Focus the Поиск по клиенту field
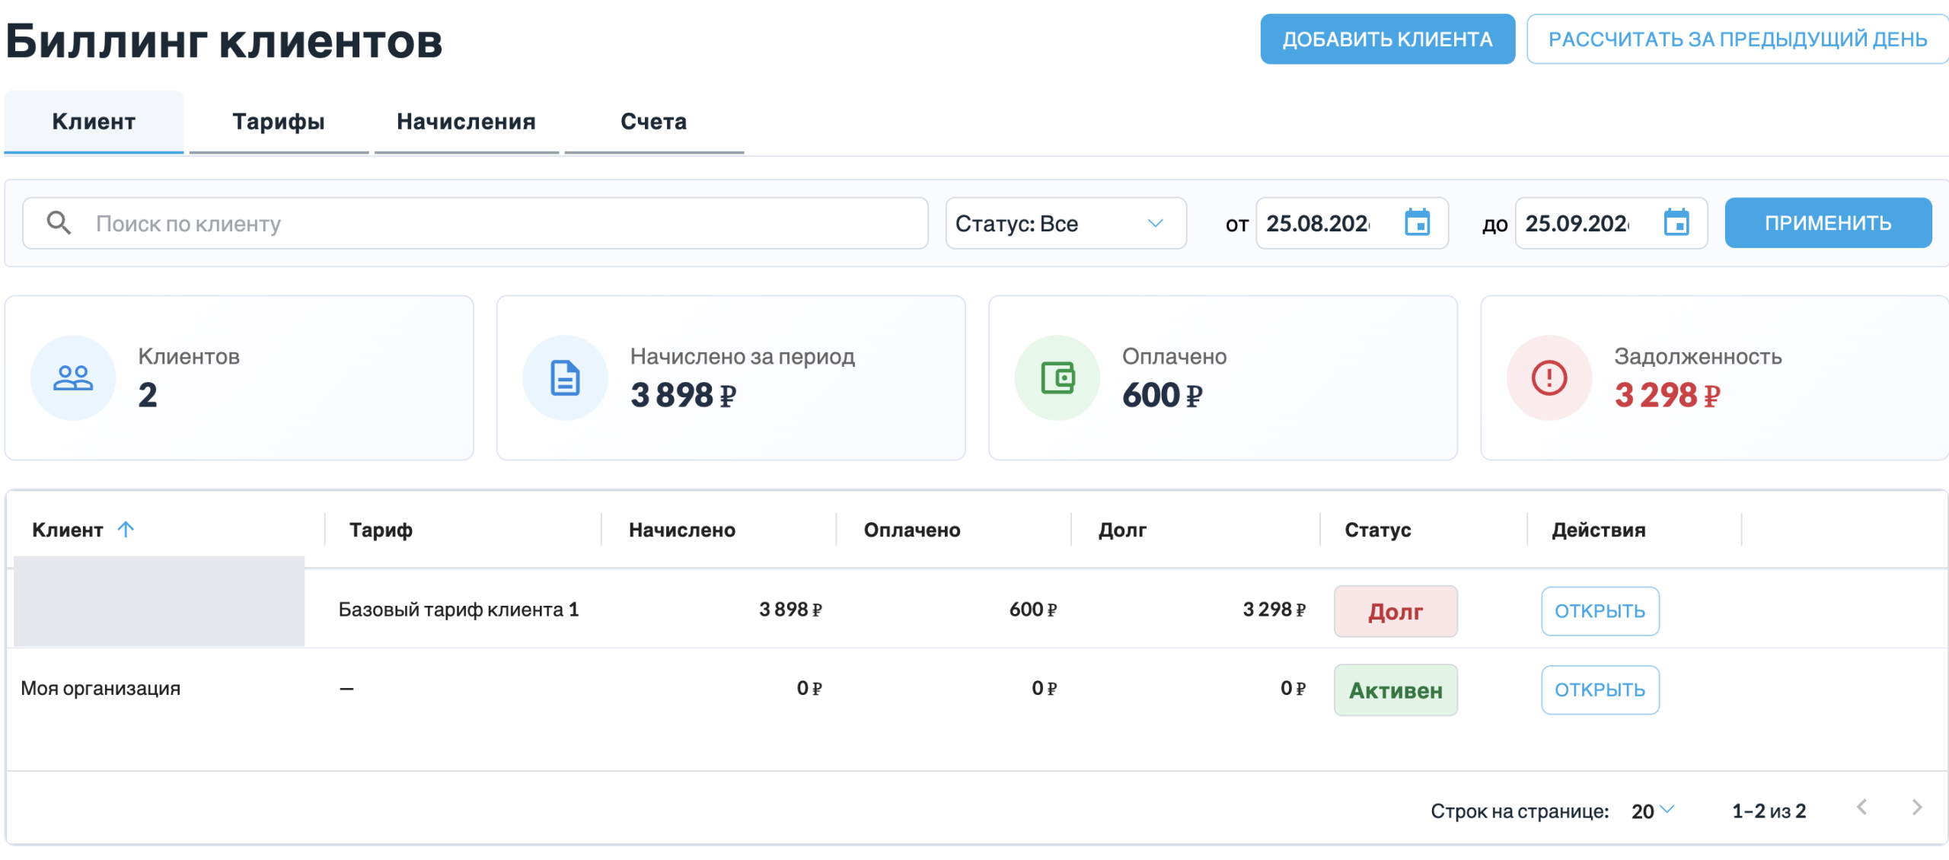 475,223
